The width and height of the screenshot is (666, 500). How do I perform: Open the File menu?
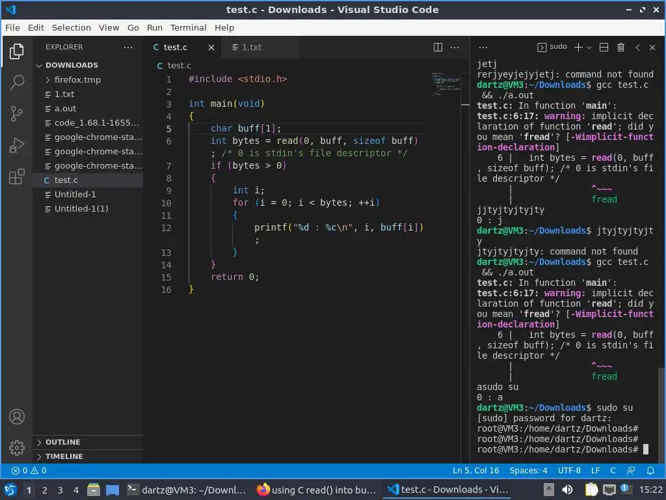coord(12,27)
